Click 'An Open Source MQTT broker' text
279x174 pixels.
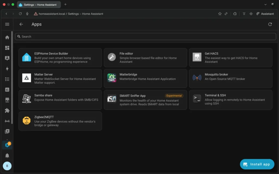tap(225, 79)
